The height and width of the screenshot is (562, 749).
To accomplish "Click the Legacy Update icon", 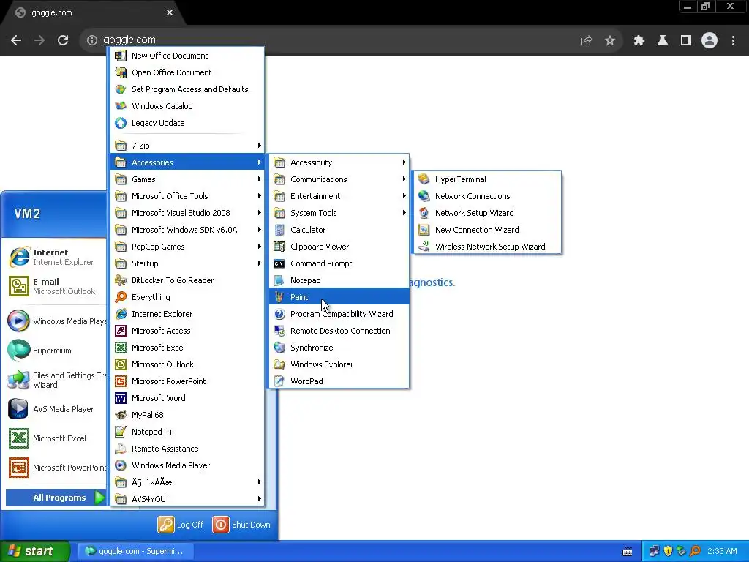I will 121,123.
